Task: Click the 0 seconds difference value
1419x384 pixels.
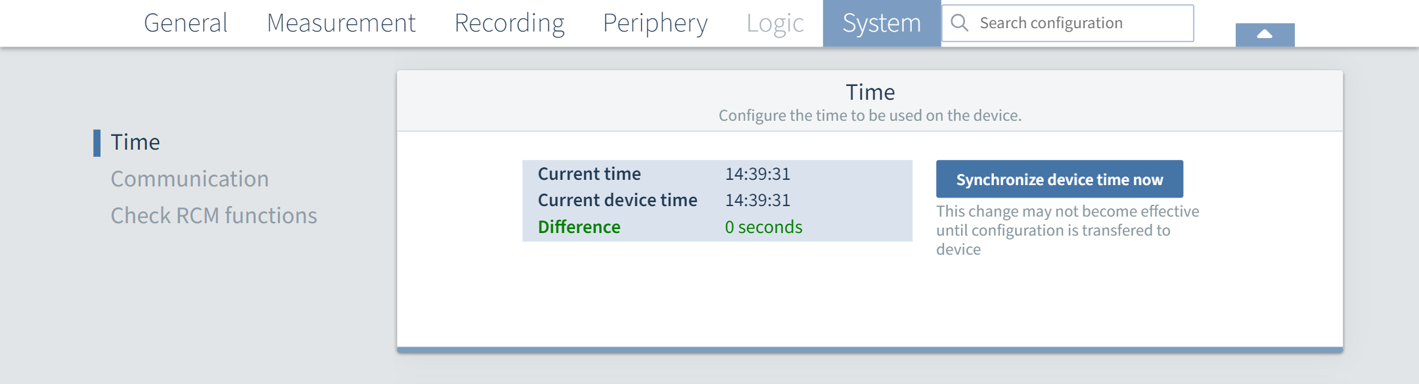Action: [x=763, y=227]
